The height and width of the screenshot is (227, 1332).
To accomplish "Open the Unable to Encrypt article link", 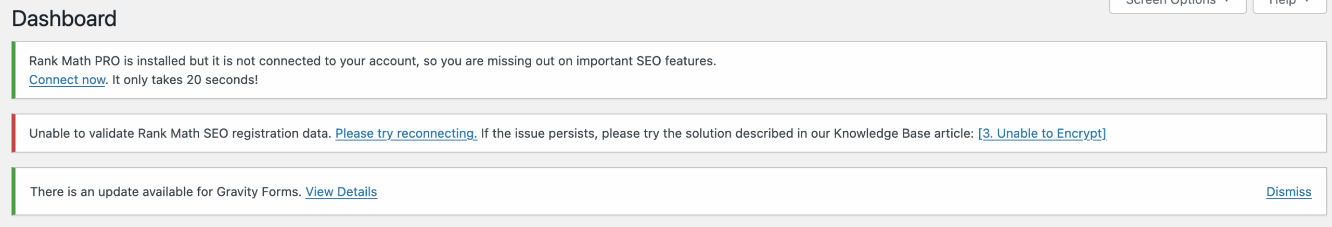I will pyautogui.click(x=1042, y=133).
